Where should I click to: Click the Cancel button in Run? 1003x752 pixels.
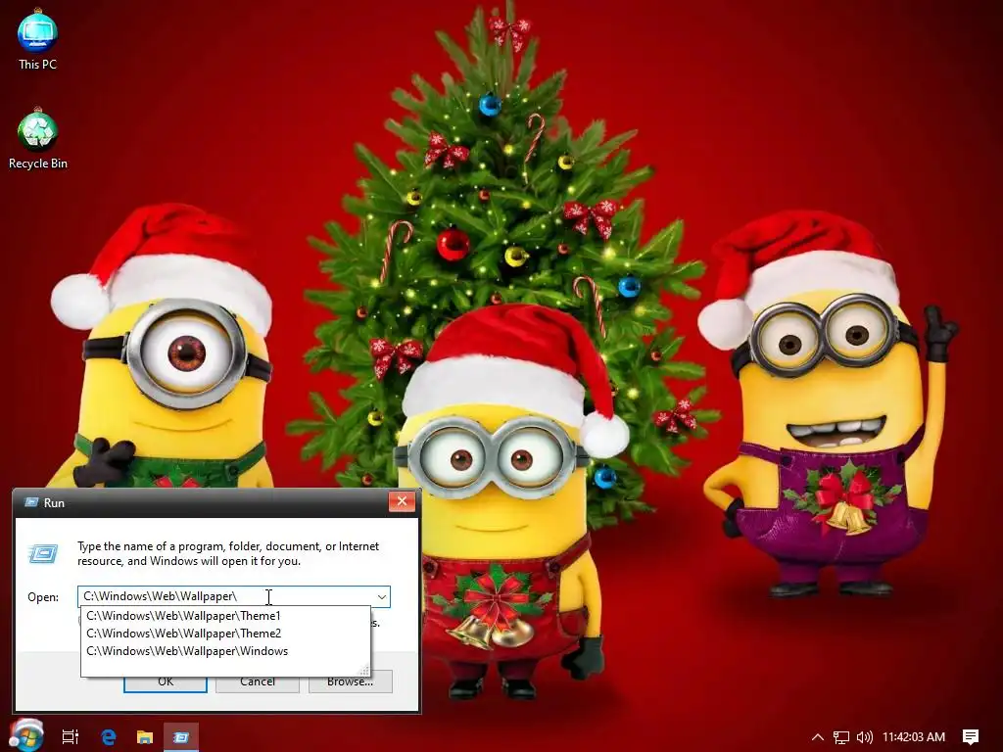click(x=258, y=682)
